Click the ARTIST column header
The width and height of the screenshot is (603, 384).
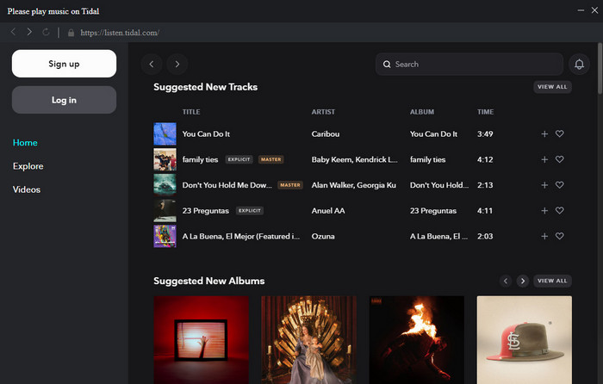(x=323, y=112)
